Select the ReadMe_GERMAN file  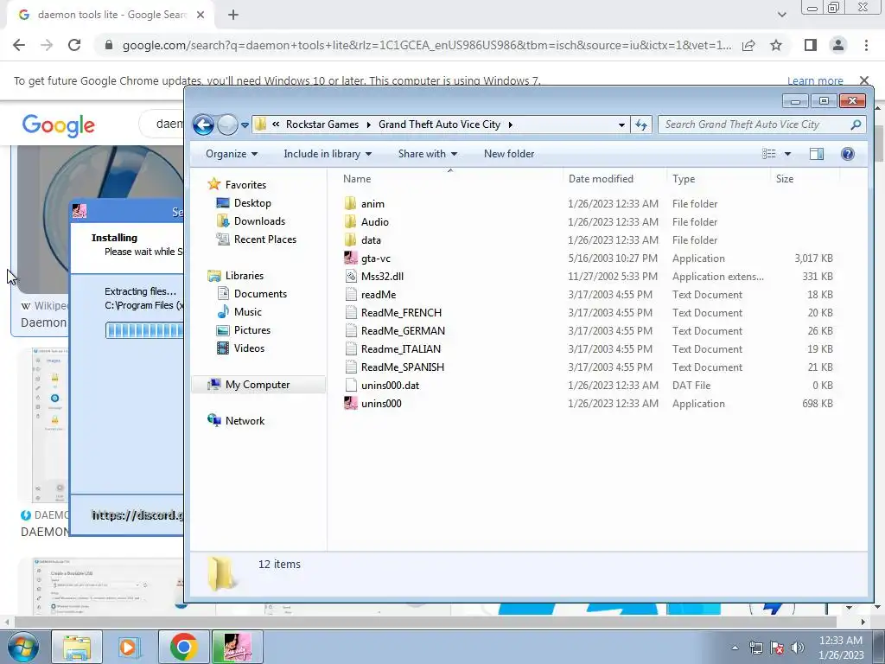click(x=403, y=330)
